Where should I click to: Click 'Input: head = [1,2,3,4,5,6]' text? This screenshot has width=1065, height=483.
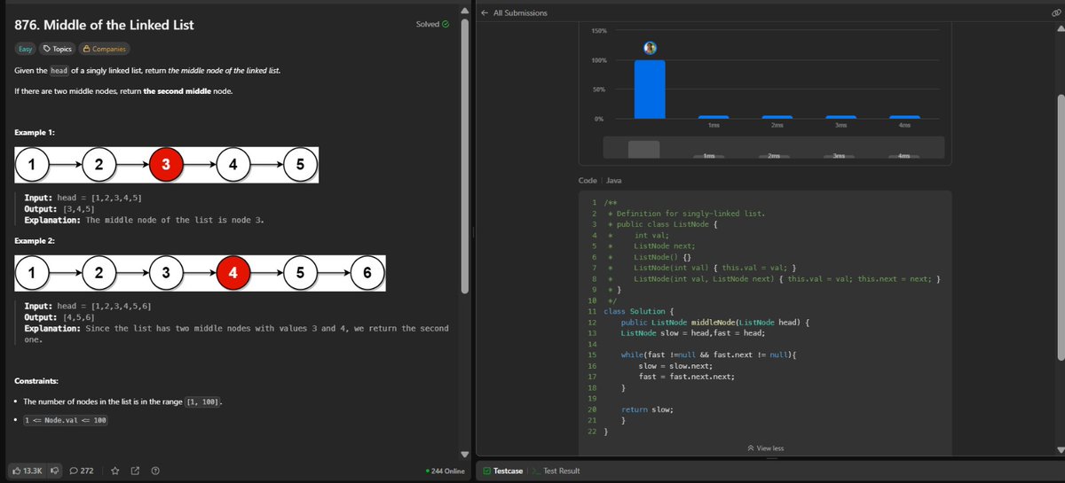pos(87,306)
